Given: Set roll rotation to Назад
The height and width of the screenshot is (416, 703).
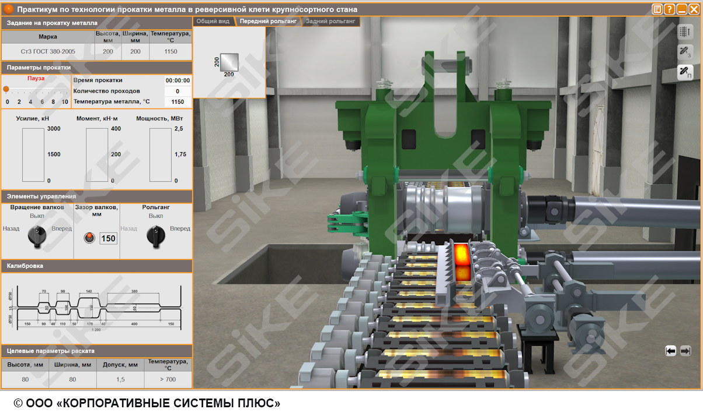Looking at the screenshot, I should pyautogui.click(x=11, y=228).
